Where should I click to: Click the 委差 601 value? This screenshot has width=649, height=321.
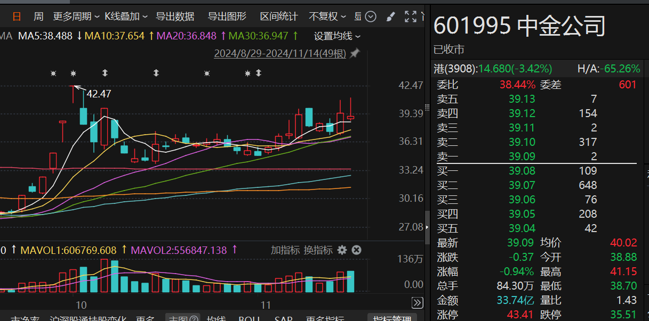[x=628, y=85]
